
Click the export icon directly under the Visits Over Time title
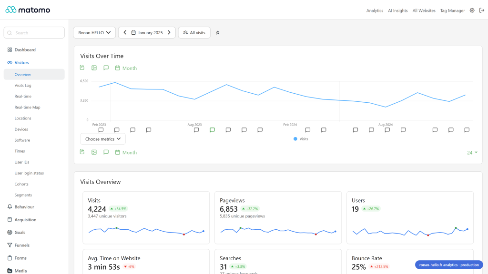[82, 68]
